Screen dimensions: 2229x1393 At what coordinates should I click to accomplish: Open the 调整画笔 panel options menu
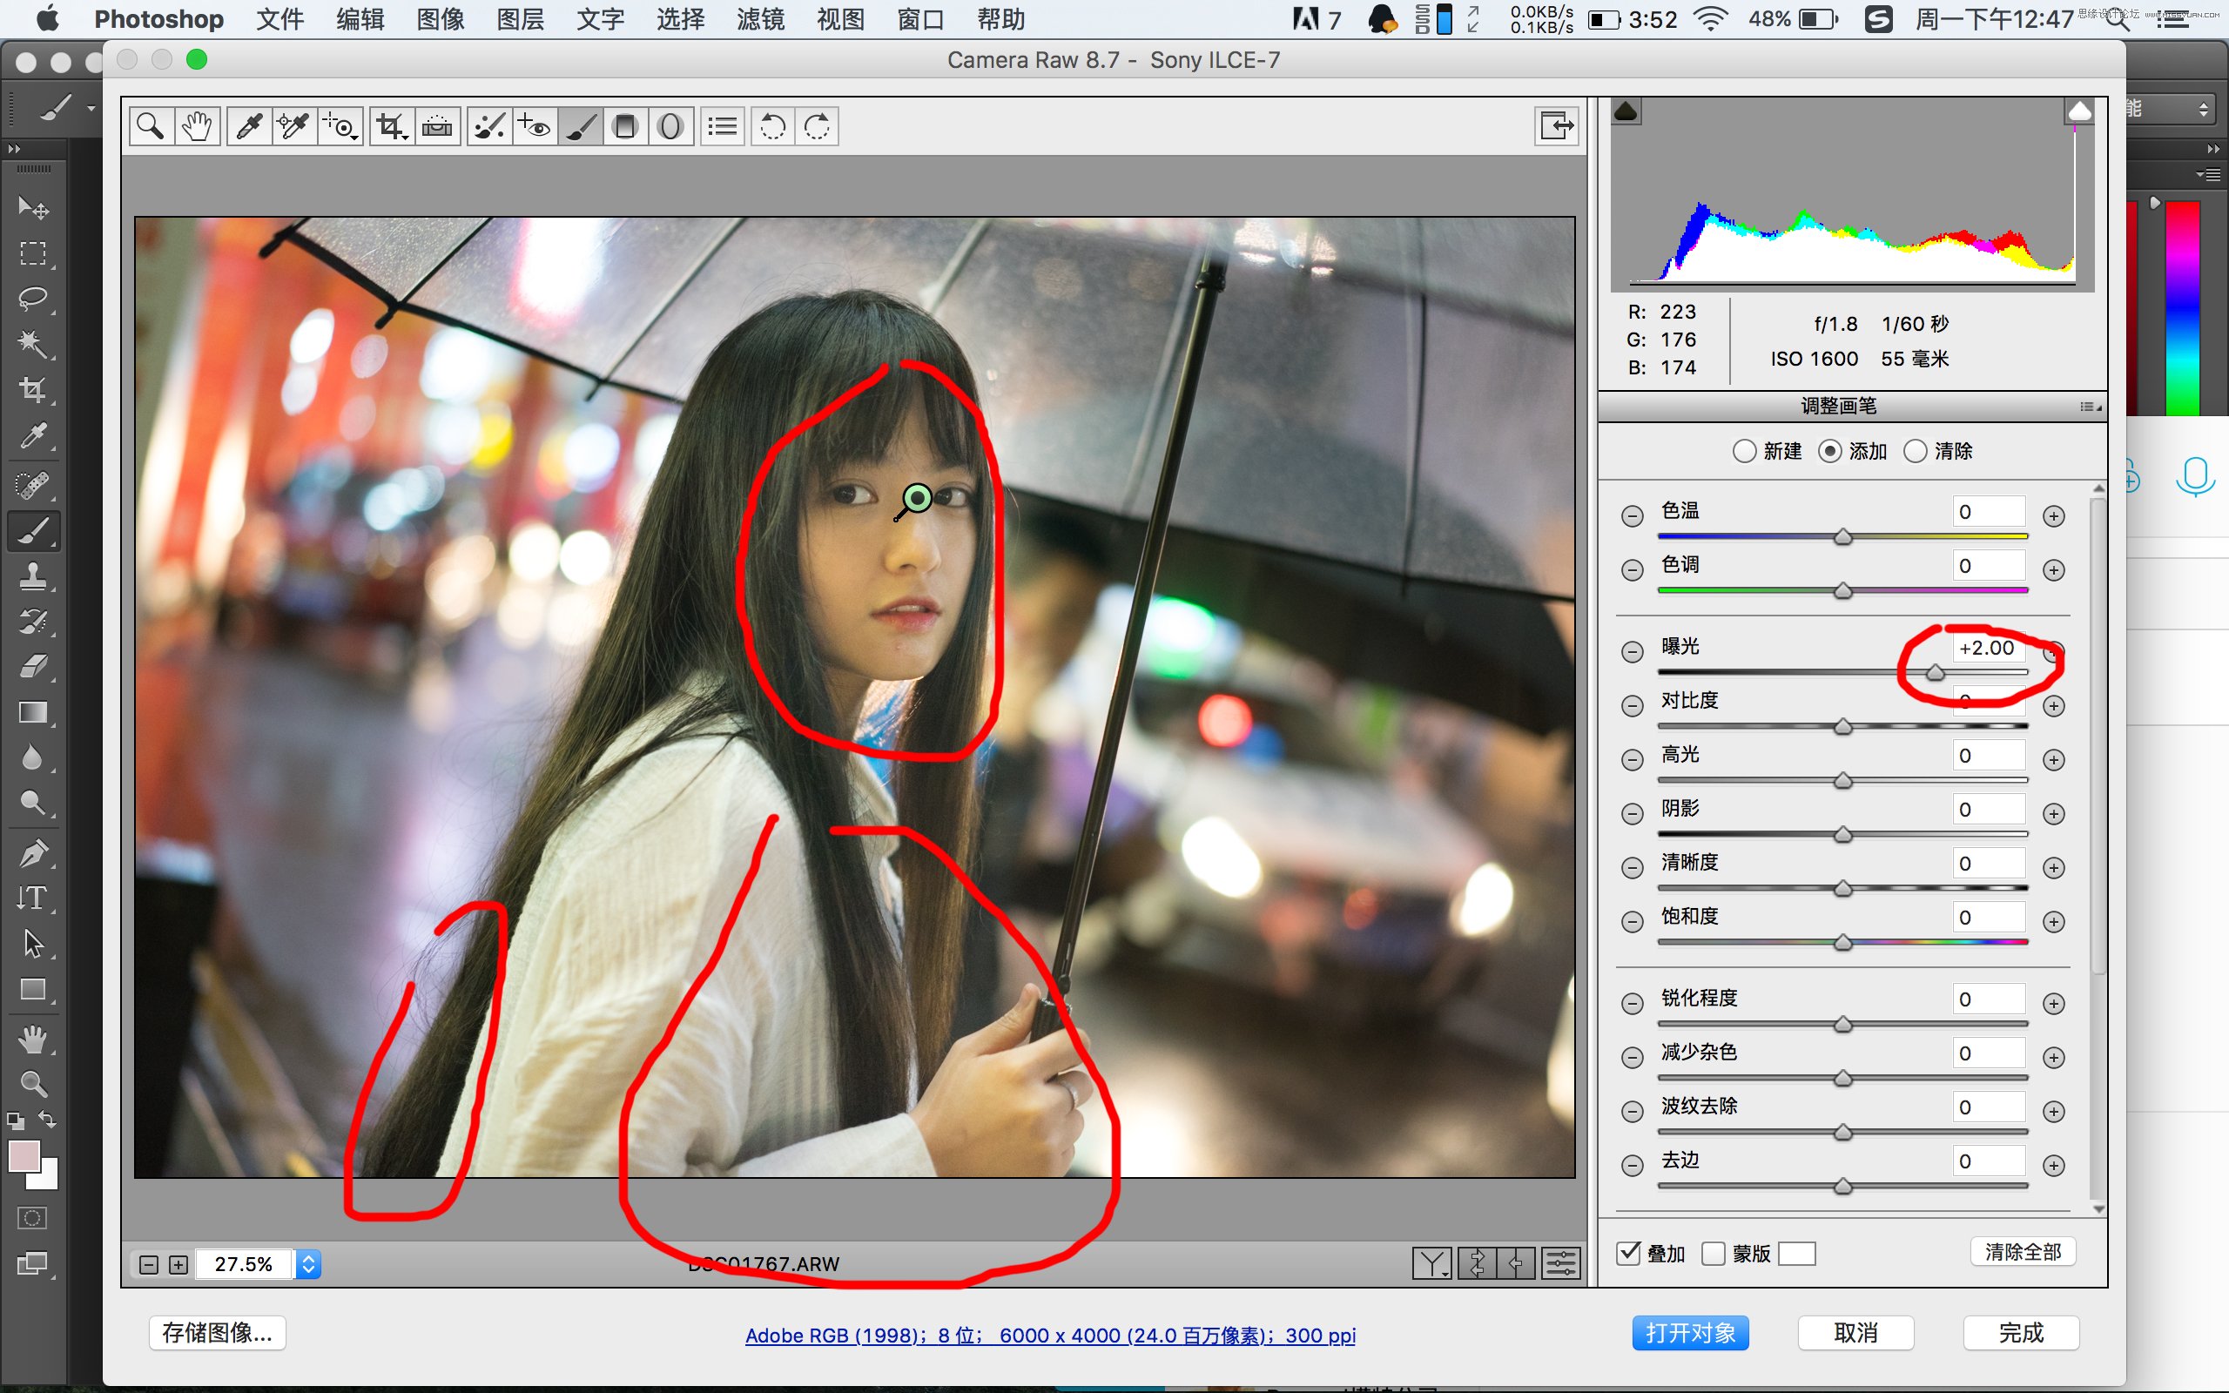[x=2091, y=407]
